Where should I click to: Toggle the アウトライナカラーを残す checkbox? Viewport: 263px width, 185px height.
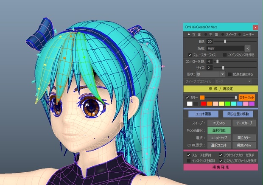[x=221, y=155]
